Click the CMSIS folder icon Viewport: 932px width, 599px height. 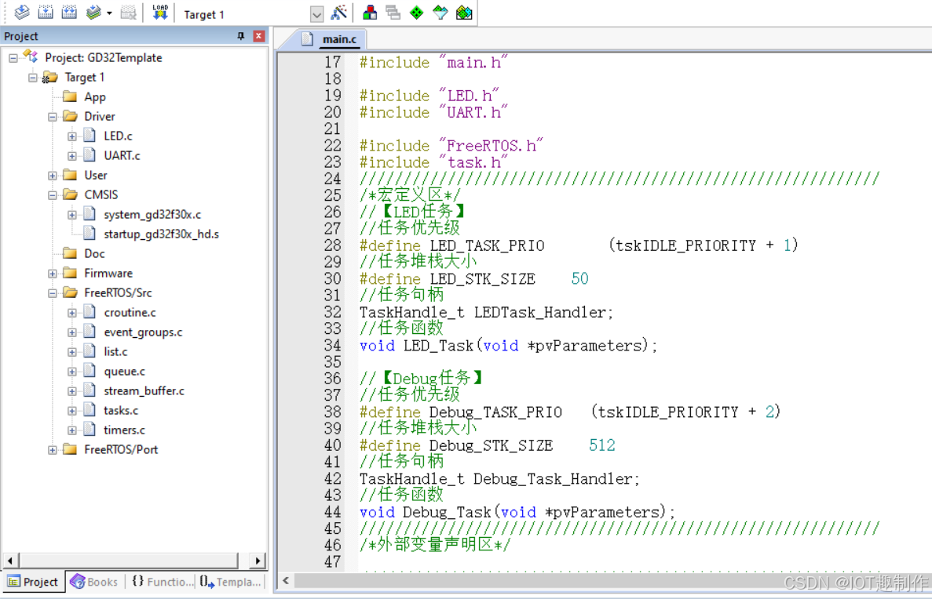(x=70, y=194)
